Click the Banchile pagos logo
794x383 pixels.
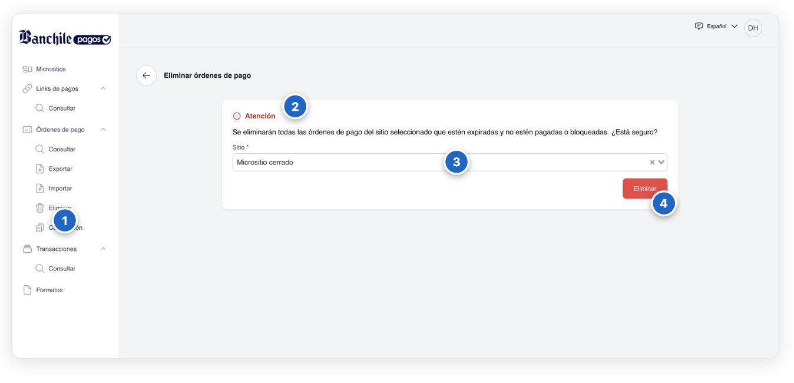(x=65, y=38)
